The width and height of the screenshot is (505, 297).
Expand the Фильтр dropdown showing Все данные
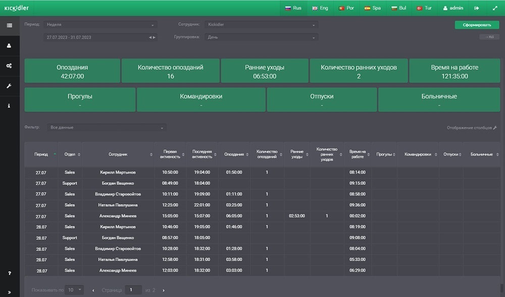coord(106,128)
